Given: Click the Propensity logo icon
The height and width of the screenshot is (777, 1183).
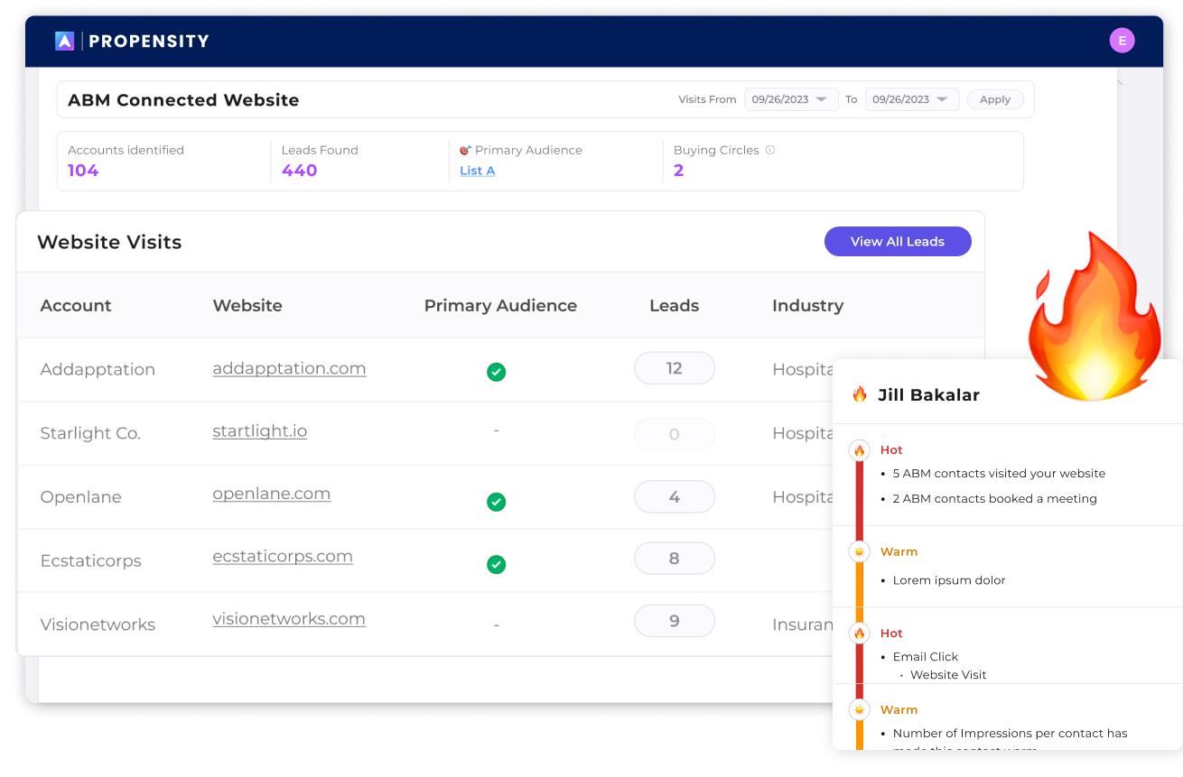Looking at the screenshot, I should pyautogui.click(x=63, y=40).
